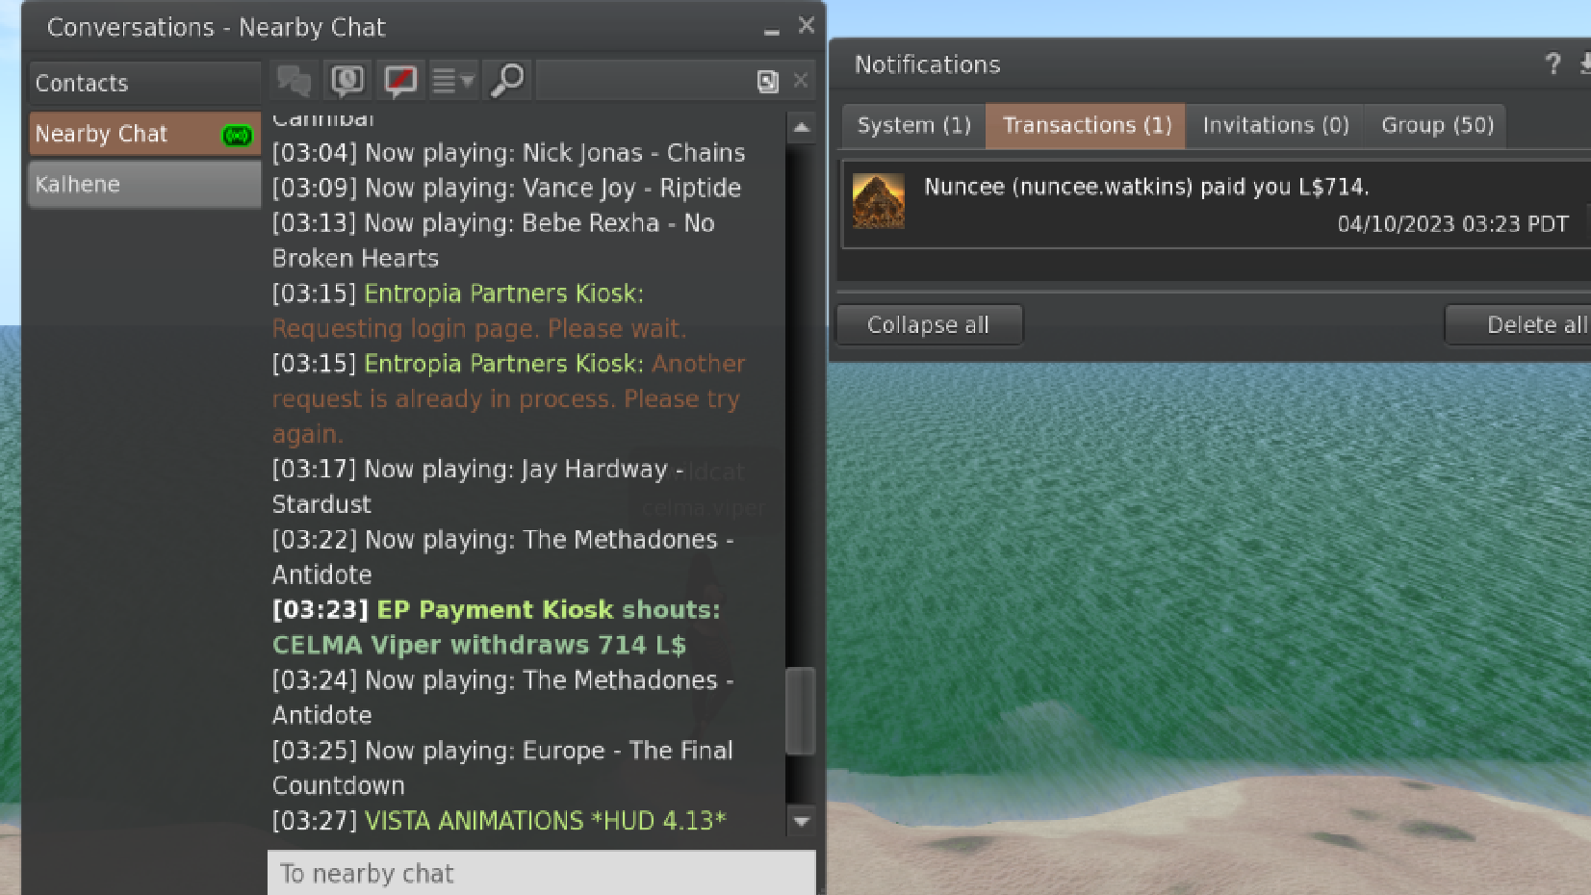Click the Vance Joy - Riptide chat line
Screen dimensions: 1591x895
[507, 188]
